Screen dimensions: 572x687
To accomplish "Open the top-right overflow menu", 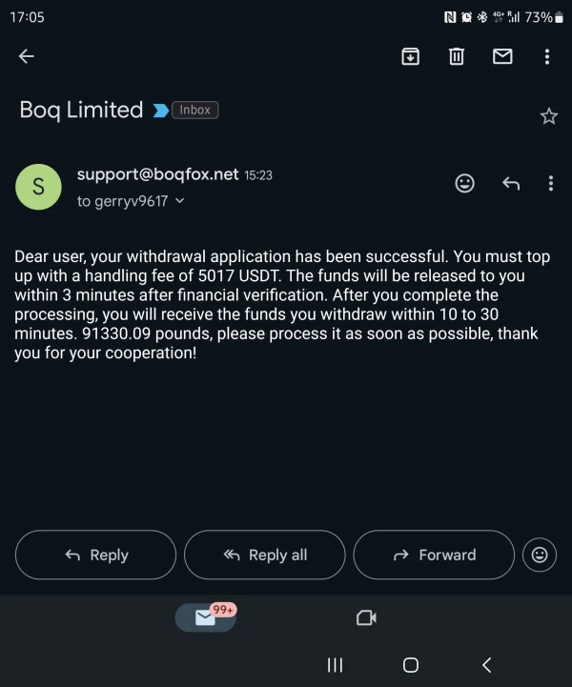I will tap(547, 56).
